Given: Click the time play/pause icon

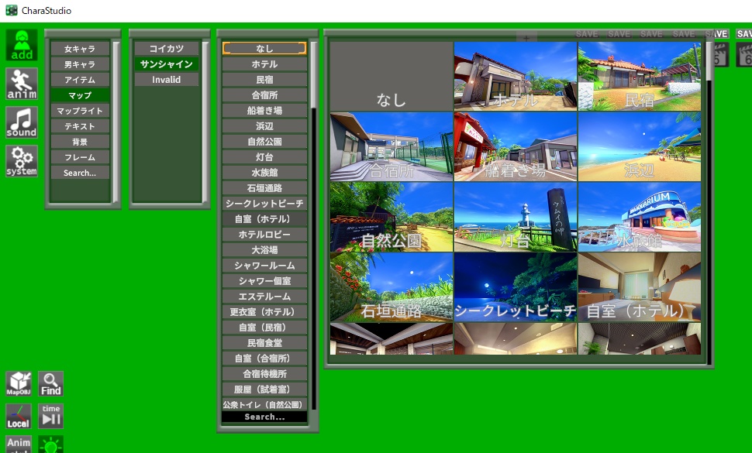Looking at the screenshot, I should (50, 416).
